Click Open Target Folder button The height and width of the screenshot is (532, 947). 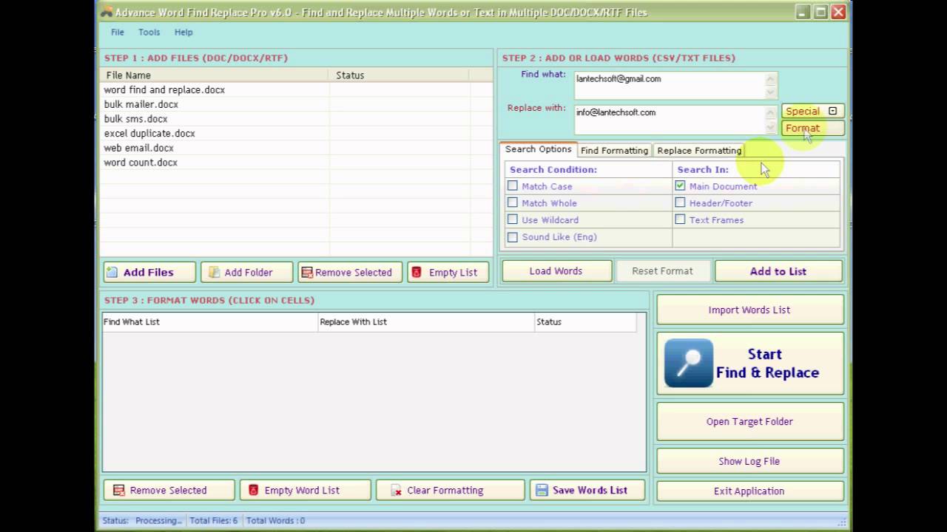(749, 421)
